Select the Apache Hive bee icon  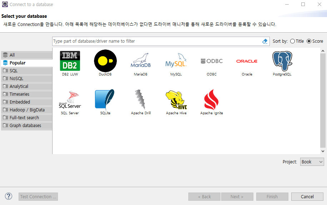click(176, 100)
